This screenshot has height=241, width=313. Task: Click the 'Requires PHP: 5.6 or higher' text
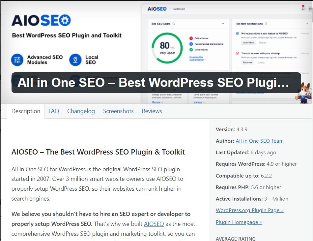click(x=248, y=187)
